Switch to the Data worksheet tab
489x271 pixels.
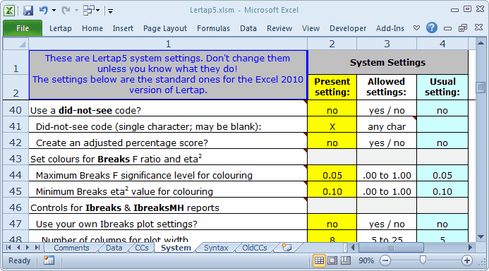pyautogui.click(x=114, y=248)
